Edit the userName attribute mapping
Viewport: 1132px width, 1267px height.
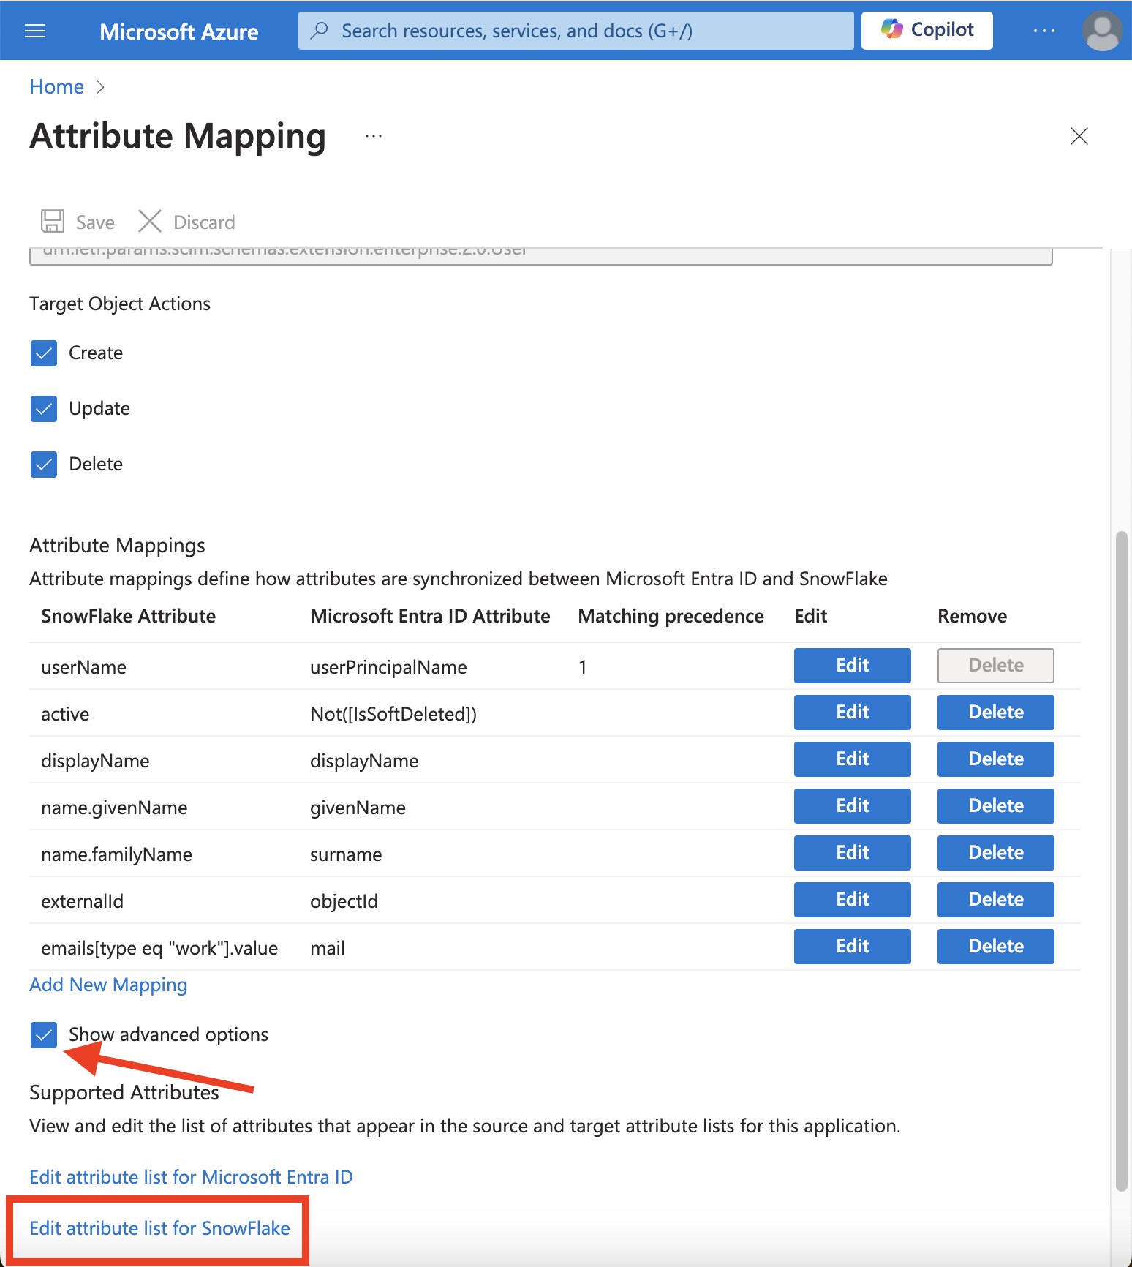coord(852,666)
